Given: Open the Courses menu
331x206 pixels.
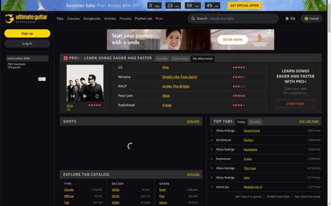Looking at the screenshot, I should [x=73, y=19].
